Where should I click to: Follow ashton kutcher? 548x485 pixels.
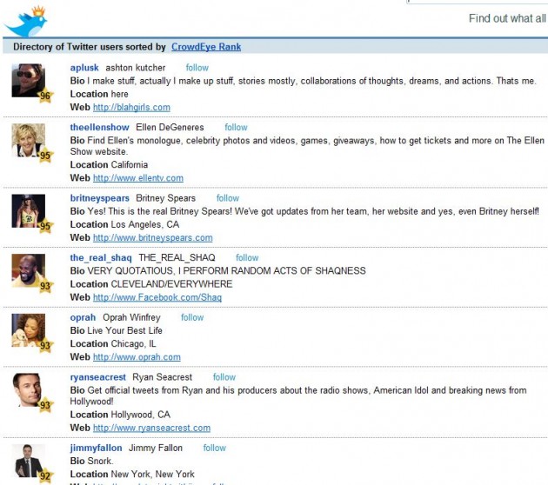click(x=197, y=68)
